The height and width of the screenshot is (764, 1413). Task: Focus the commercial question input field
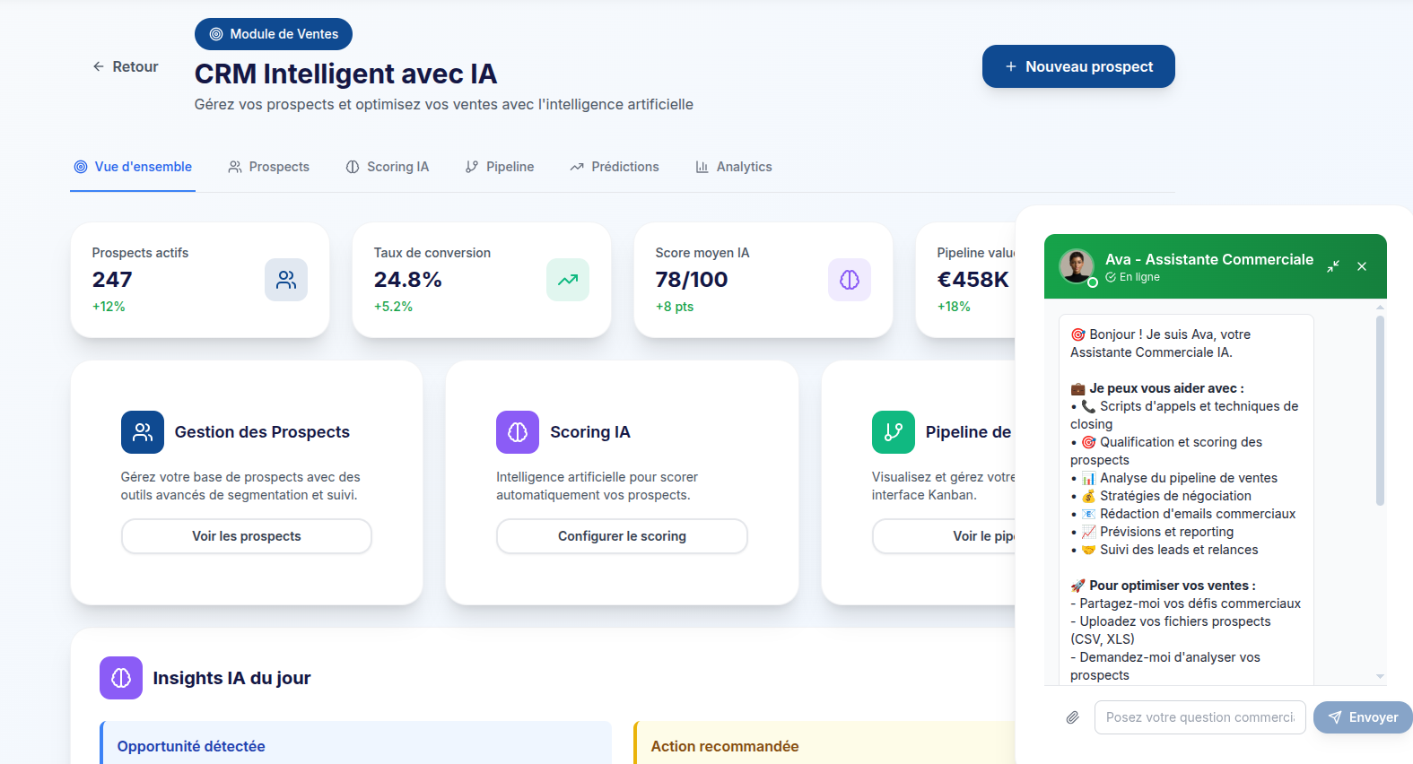pos(1199,717)
